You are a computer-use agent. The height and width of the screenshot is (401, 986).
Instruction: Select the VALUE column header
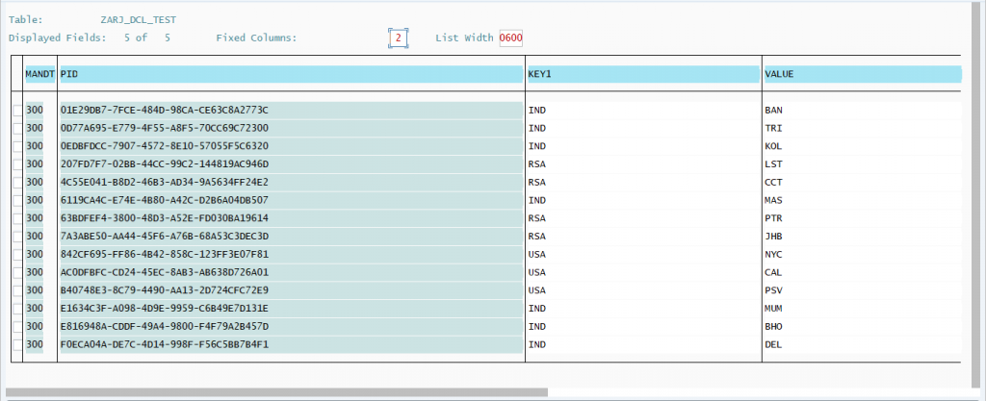pos(862,74)
